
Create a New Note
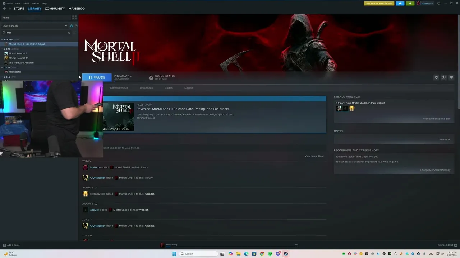(445, 140)
